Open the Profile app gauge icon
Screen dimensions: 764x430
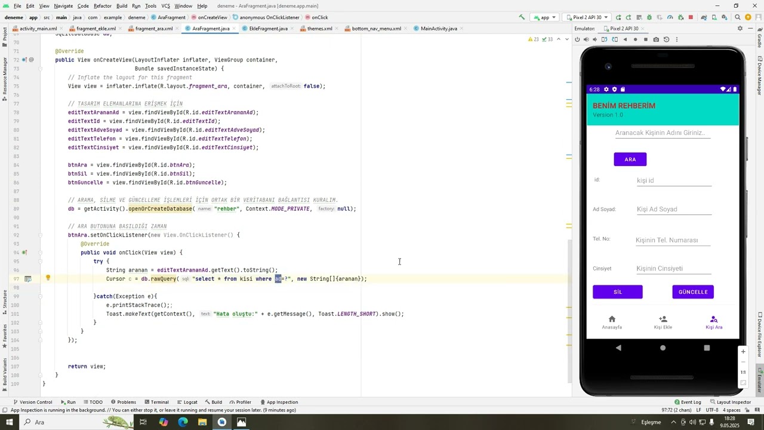[x=670, y=17]
